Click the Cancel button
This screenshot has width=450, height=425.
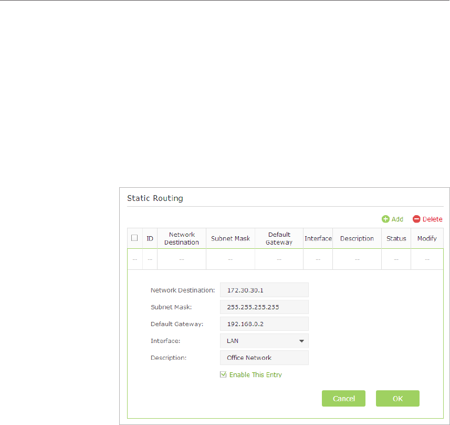point(343,398)
